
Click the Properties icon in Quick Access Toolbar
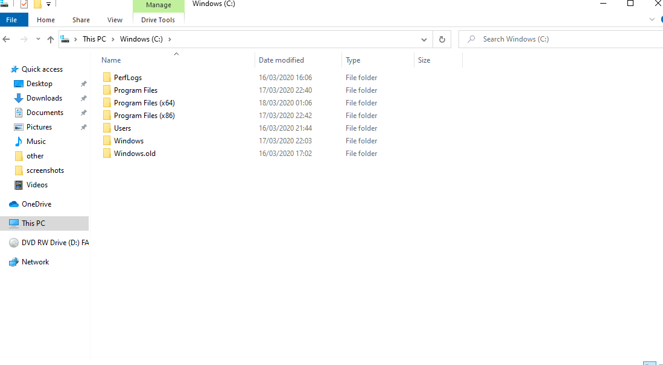tap(24, 4)
